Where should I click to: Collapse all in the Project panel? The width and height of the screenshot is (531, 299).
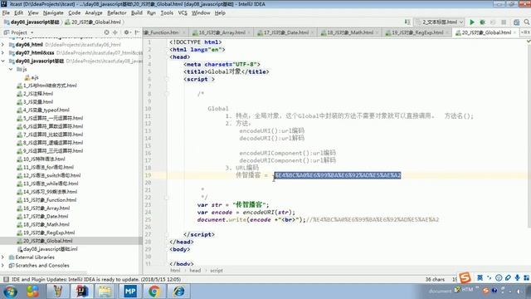(115, 32)
